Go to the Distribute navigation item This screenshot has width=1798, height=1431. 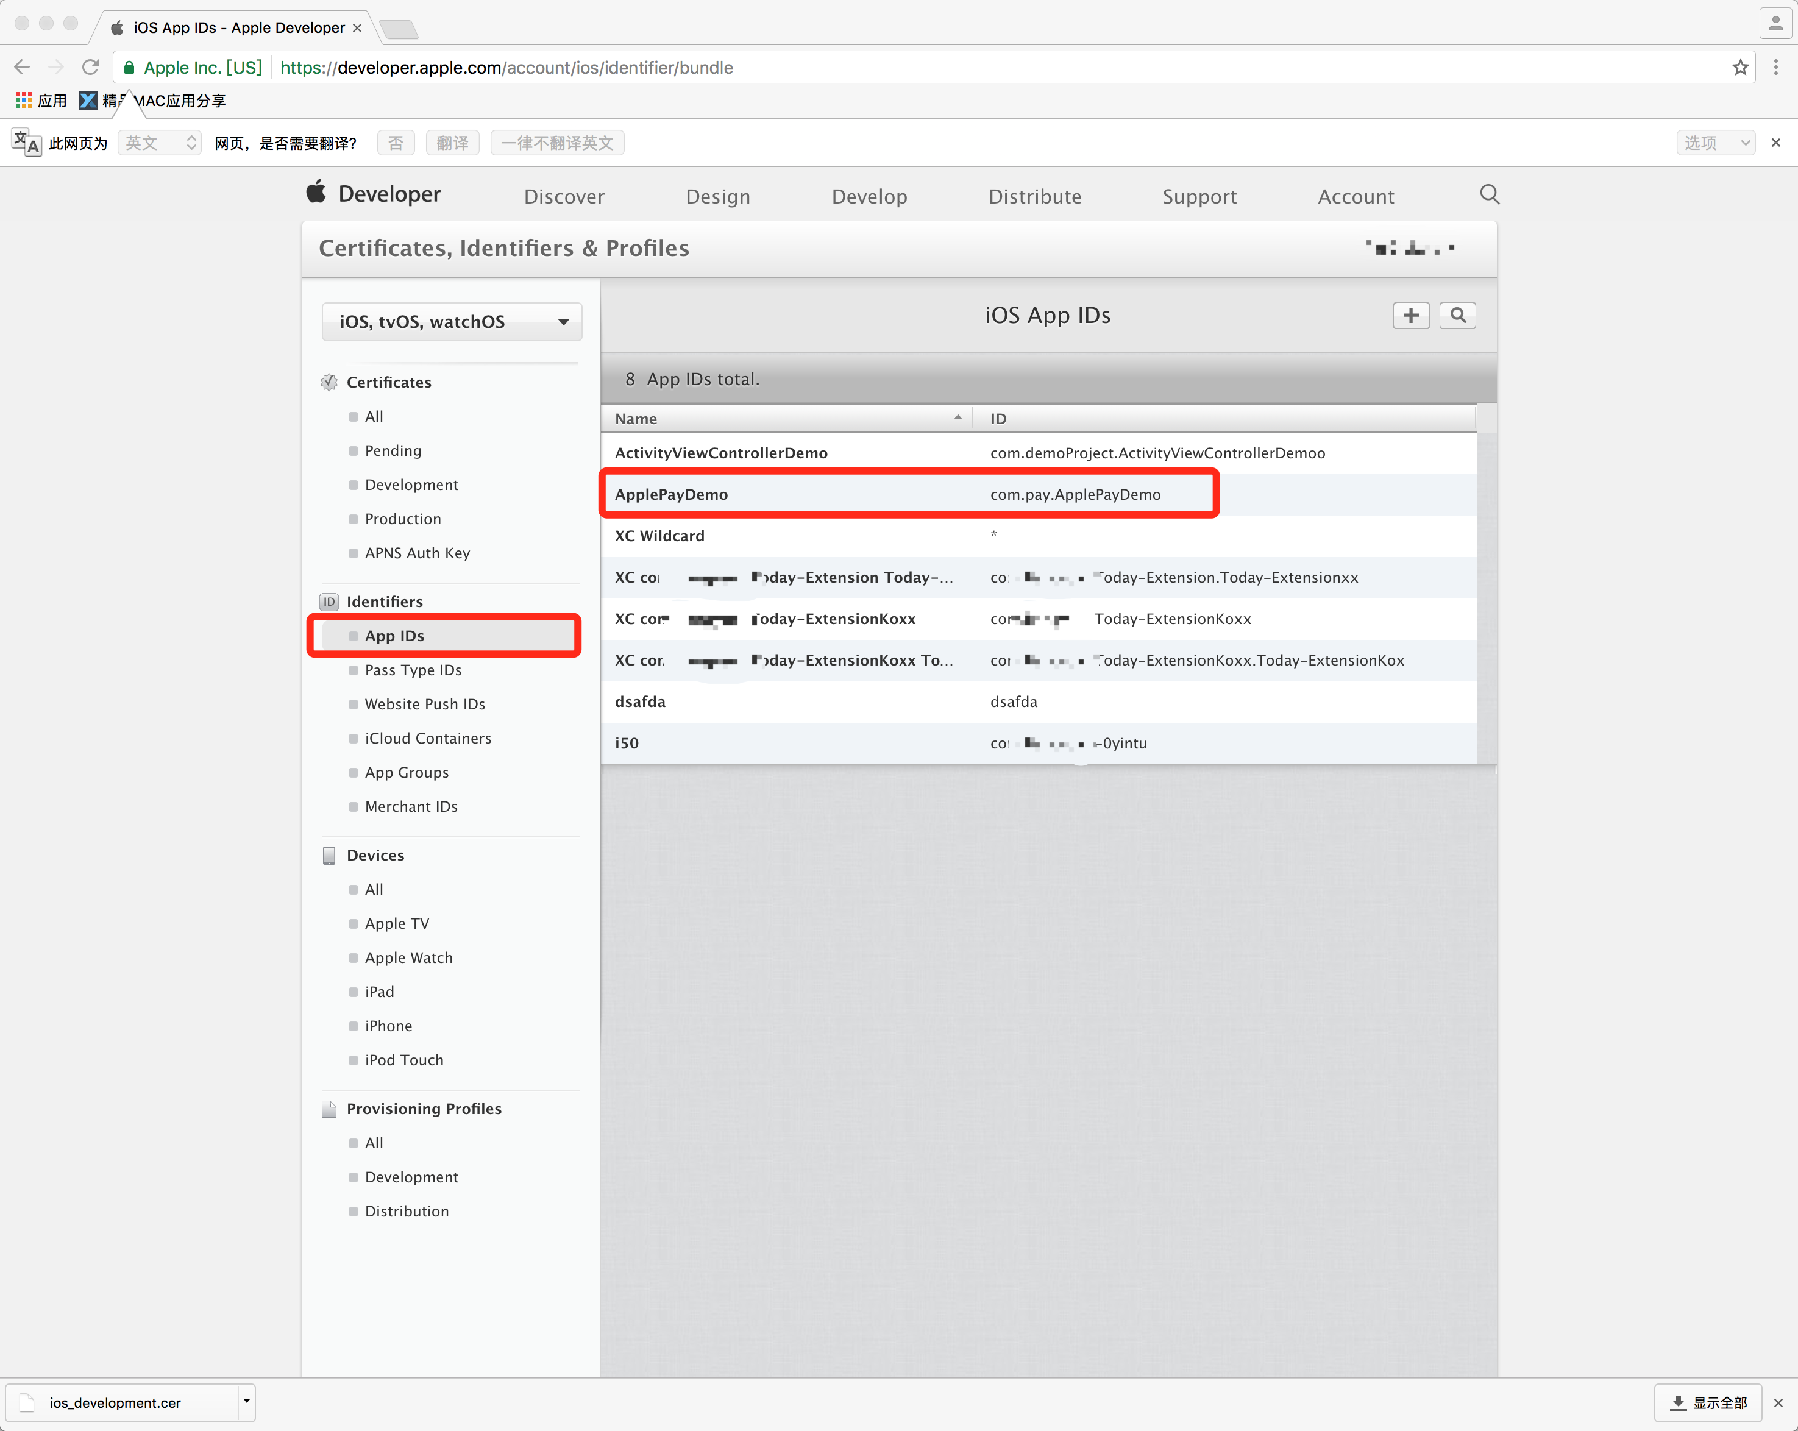coord(1034,197)
